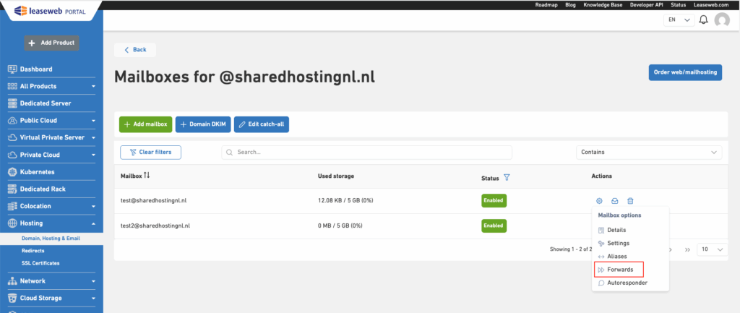Viewport: 740px width, 313px height.
Task: Click the Colocation icon in sidebar
Action: [13, 206]
